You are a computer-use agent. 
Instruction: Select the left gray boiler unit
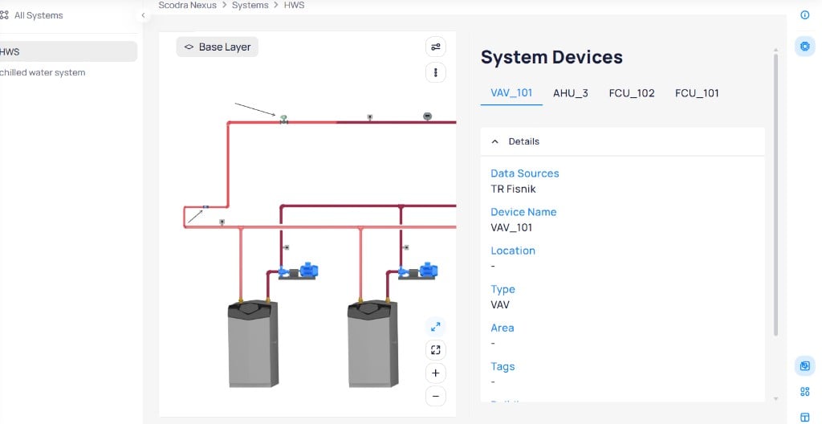(253, 344)
